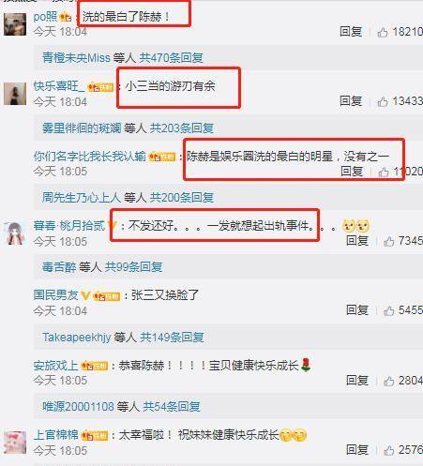
Task: Open the 共54条回复 reply thread
Action: point(172,407)
